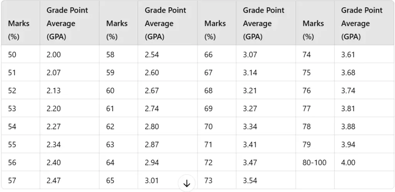Select the 3.54 GPA cell
395x192 pixels.
click(250, 180)
